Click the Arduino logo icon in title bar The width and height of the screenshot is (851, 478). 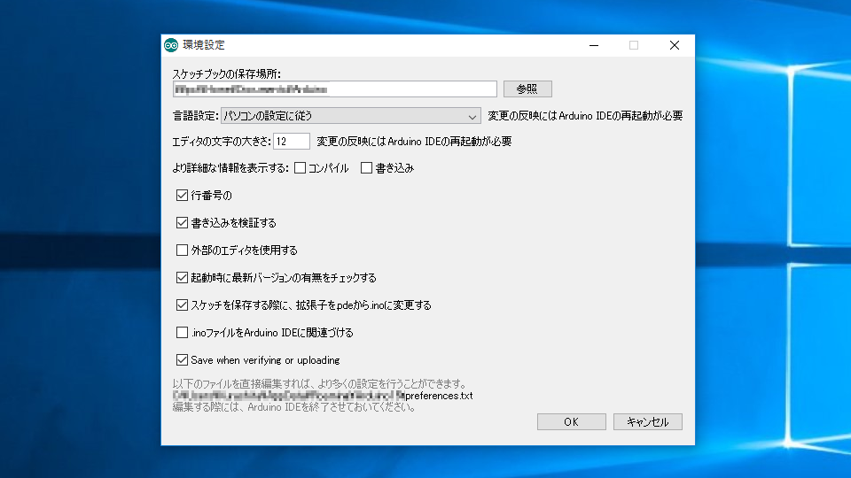coord(171,45)
